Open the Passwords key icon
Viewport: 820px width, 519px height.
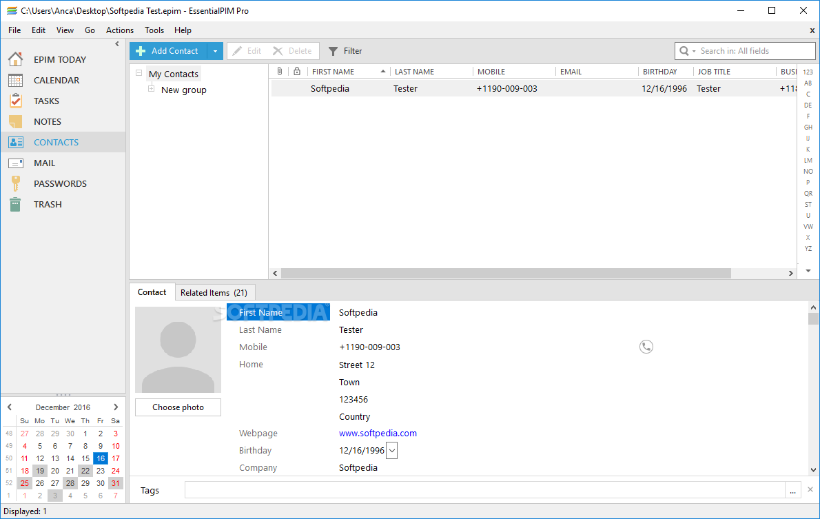click(16, 183)
